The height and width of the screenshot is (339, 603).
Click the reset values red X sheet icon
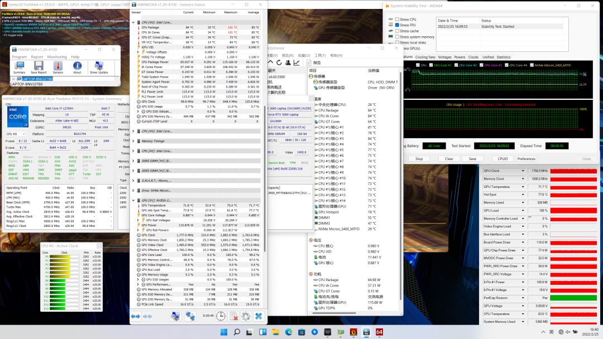(233, 316)
